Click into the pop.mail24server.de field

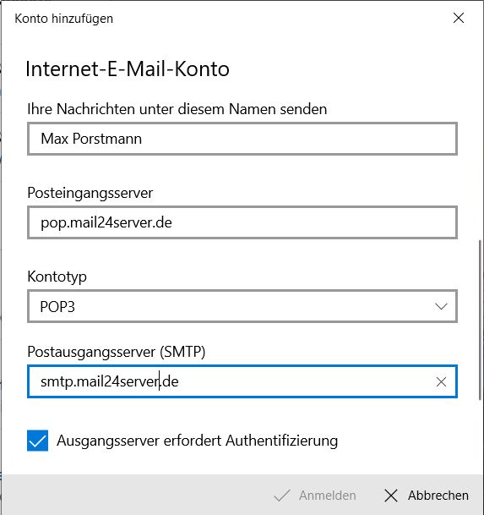pos(242,222)
